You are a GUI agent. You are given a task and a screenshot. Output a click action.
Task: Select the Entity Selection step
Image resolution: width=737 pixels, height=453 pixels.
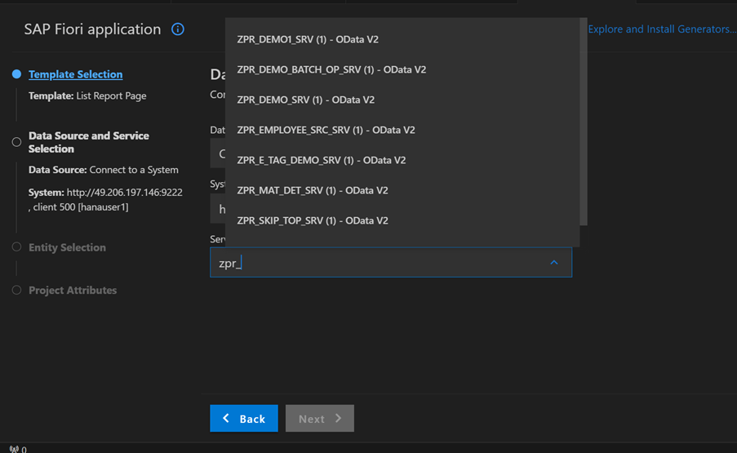(67, 247)
